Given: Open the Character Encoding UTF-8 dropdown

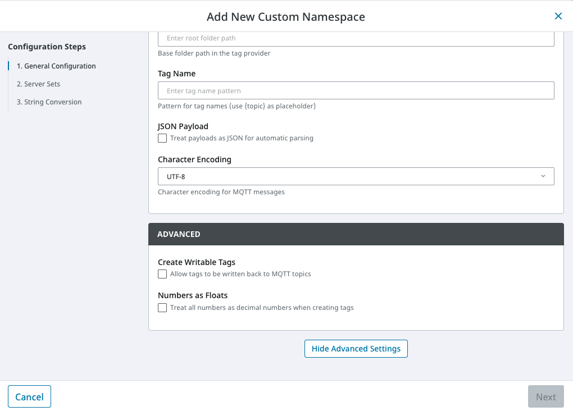Looking at the screenshot, I should tap(356, 176).
